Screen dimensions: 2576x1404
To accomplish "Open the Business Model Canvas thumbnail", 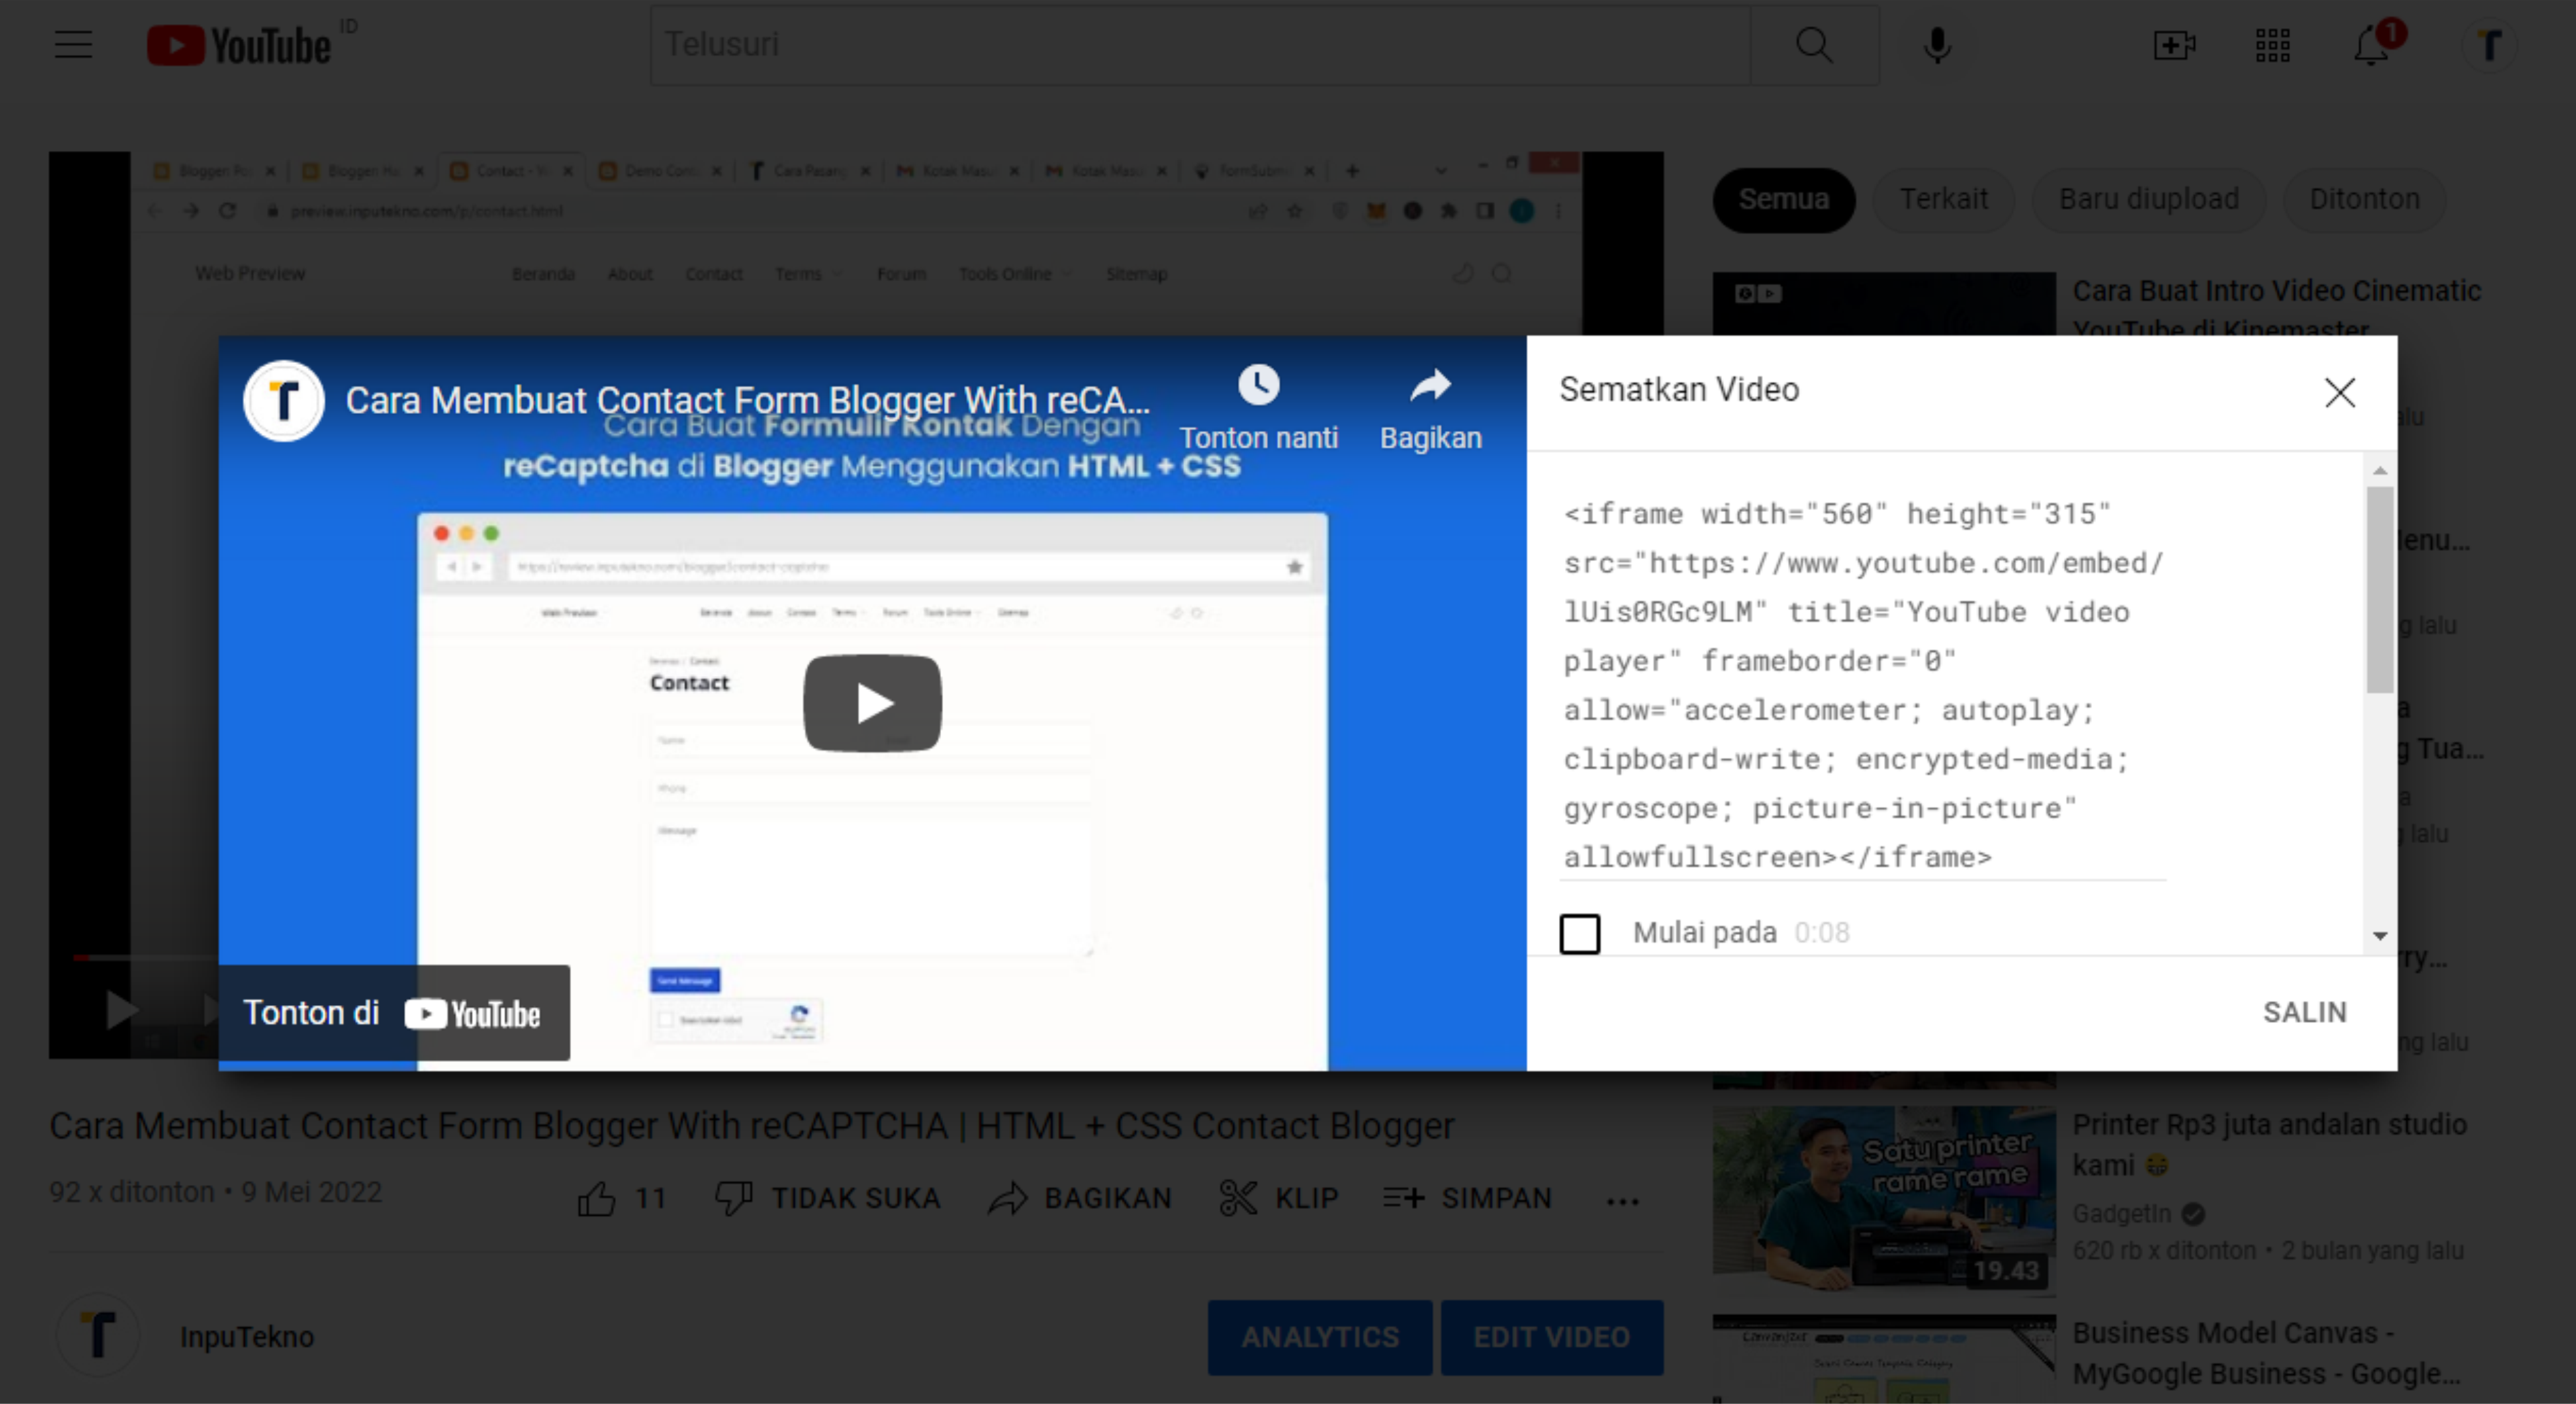I will coord(1884,1359).
